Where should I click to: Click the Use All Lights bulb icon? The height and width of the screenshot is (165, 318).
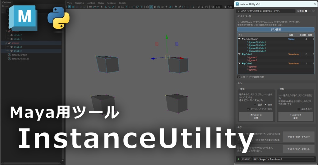(166, 7)
